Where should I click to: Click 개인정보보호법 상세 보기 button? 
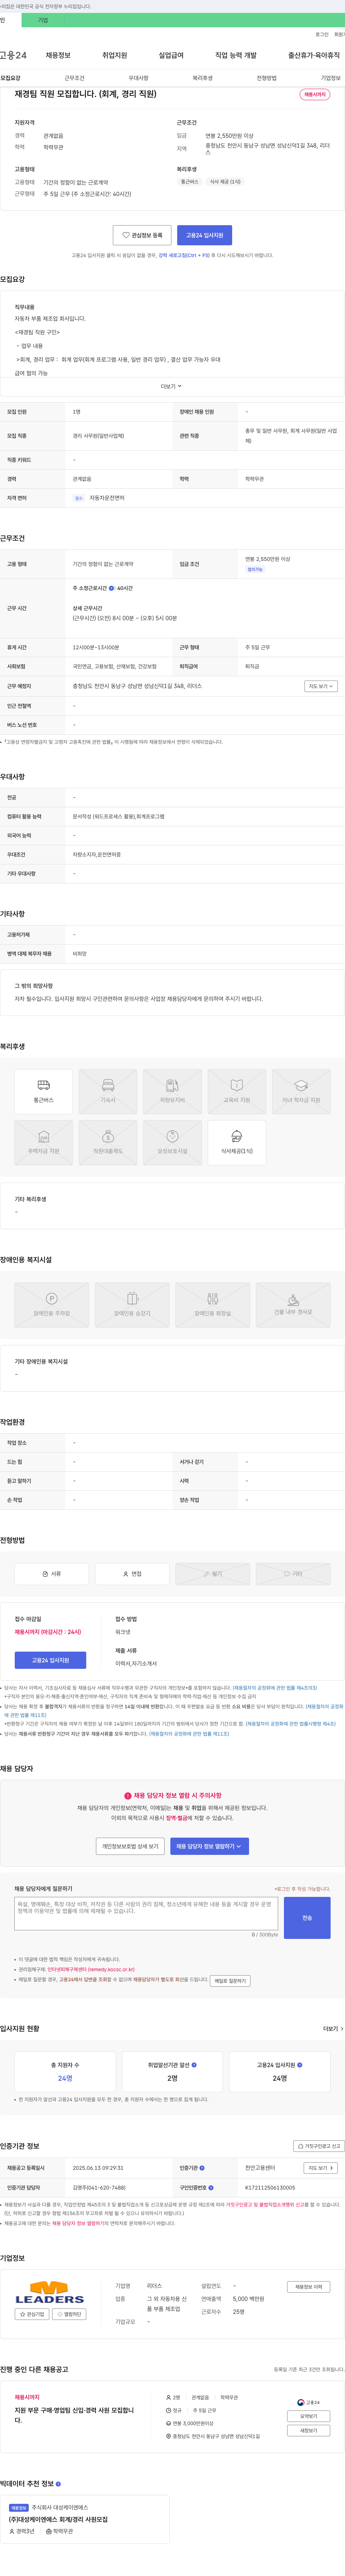click(130, 1846)
